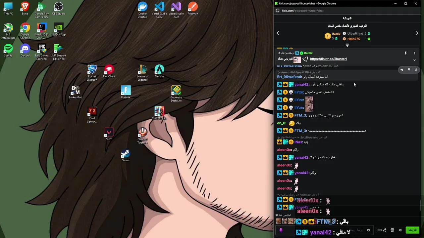Reply to hovered message via reply icon
424x238 pixels.
pos(401,70)
